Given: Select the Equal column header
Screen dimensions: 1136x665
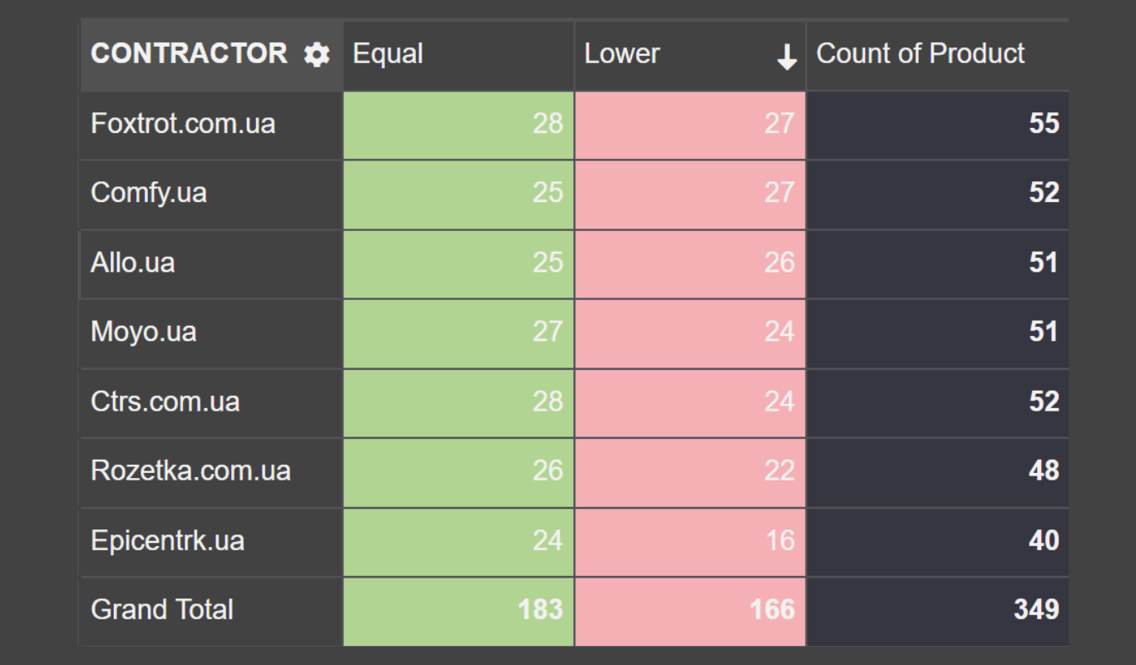Looking at the screenshot, I should pyautogui.click(x=388, y=55).
